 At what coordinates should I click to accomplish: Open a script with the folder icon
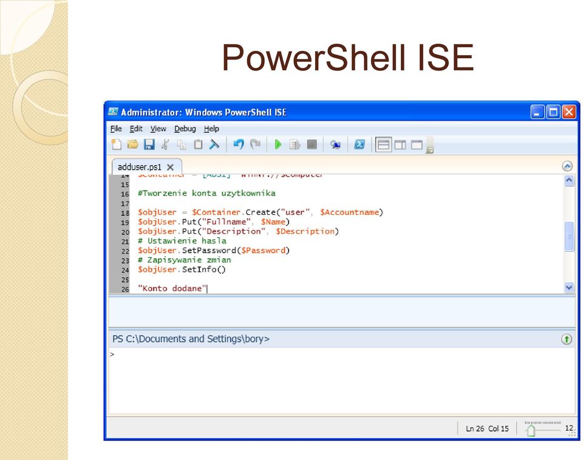tap(133, 144)
